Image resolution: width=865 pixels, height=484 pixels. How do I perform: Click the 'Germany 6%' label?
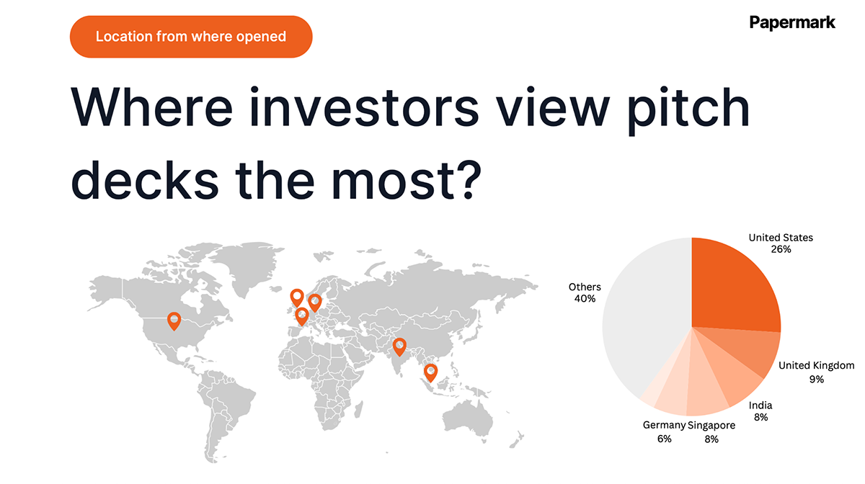663,431
